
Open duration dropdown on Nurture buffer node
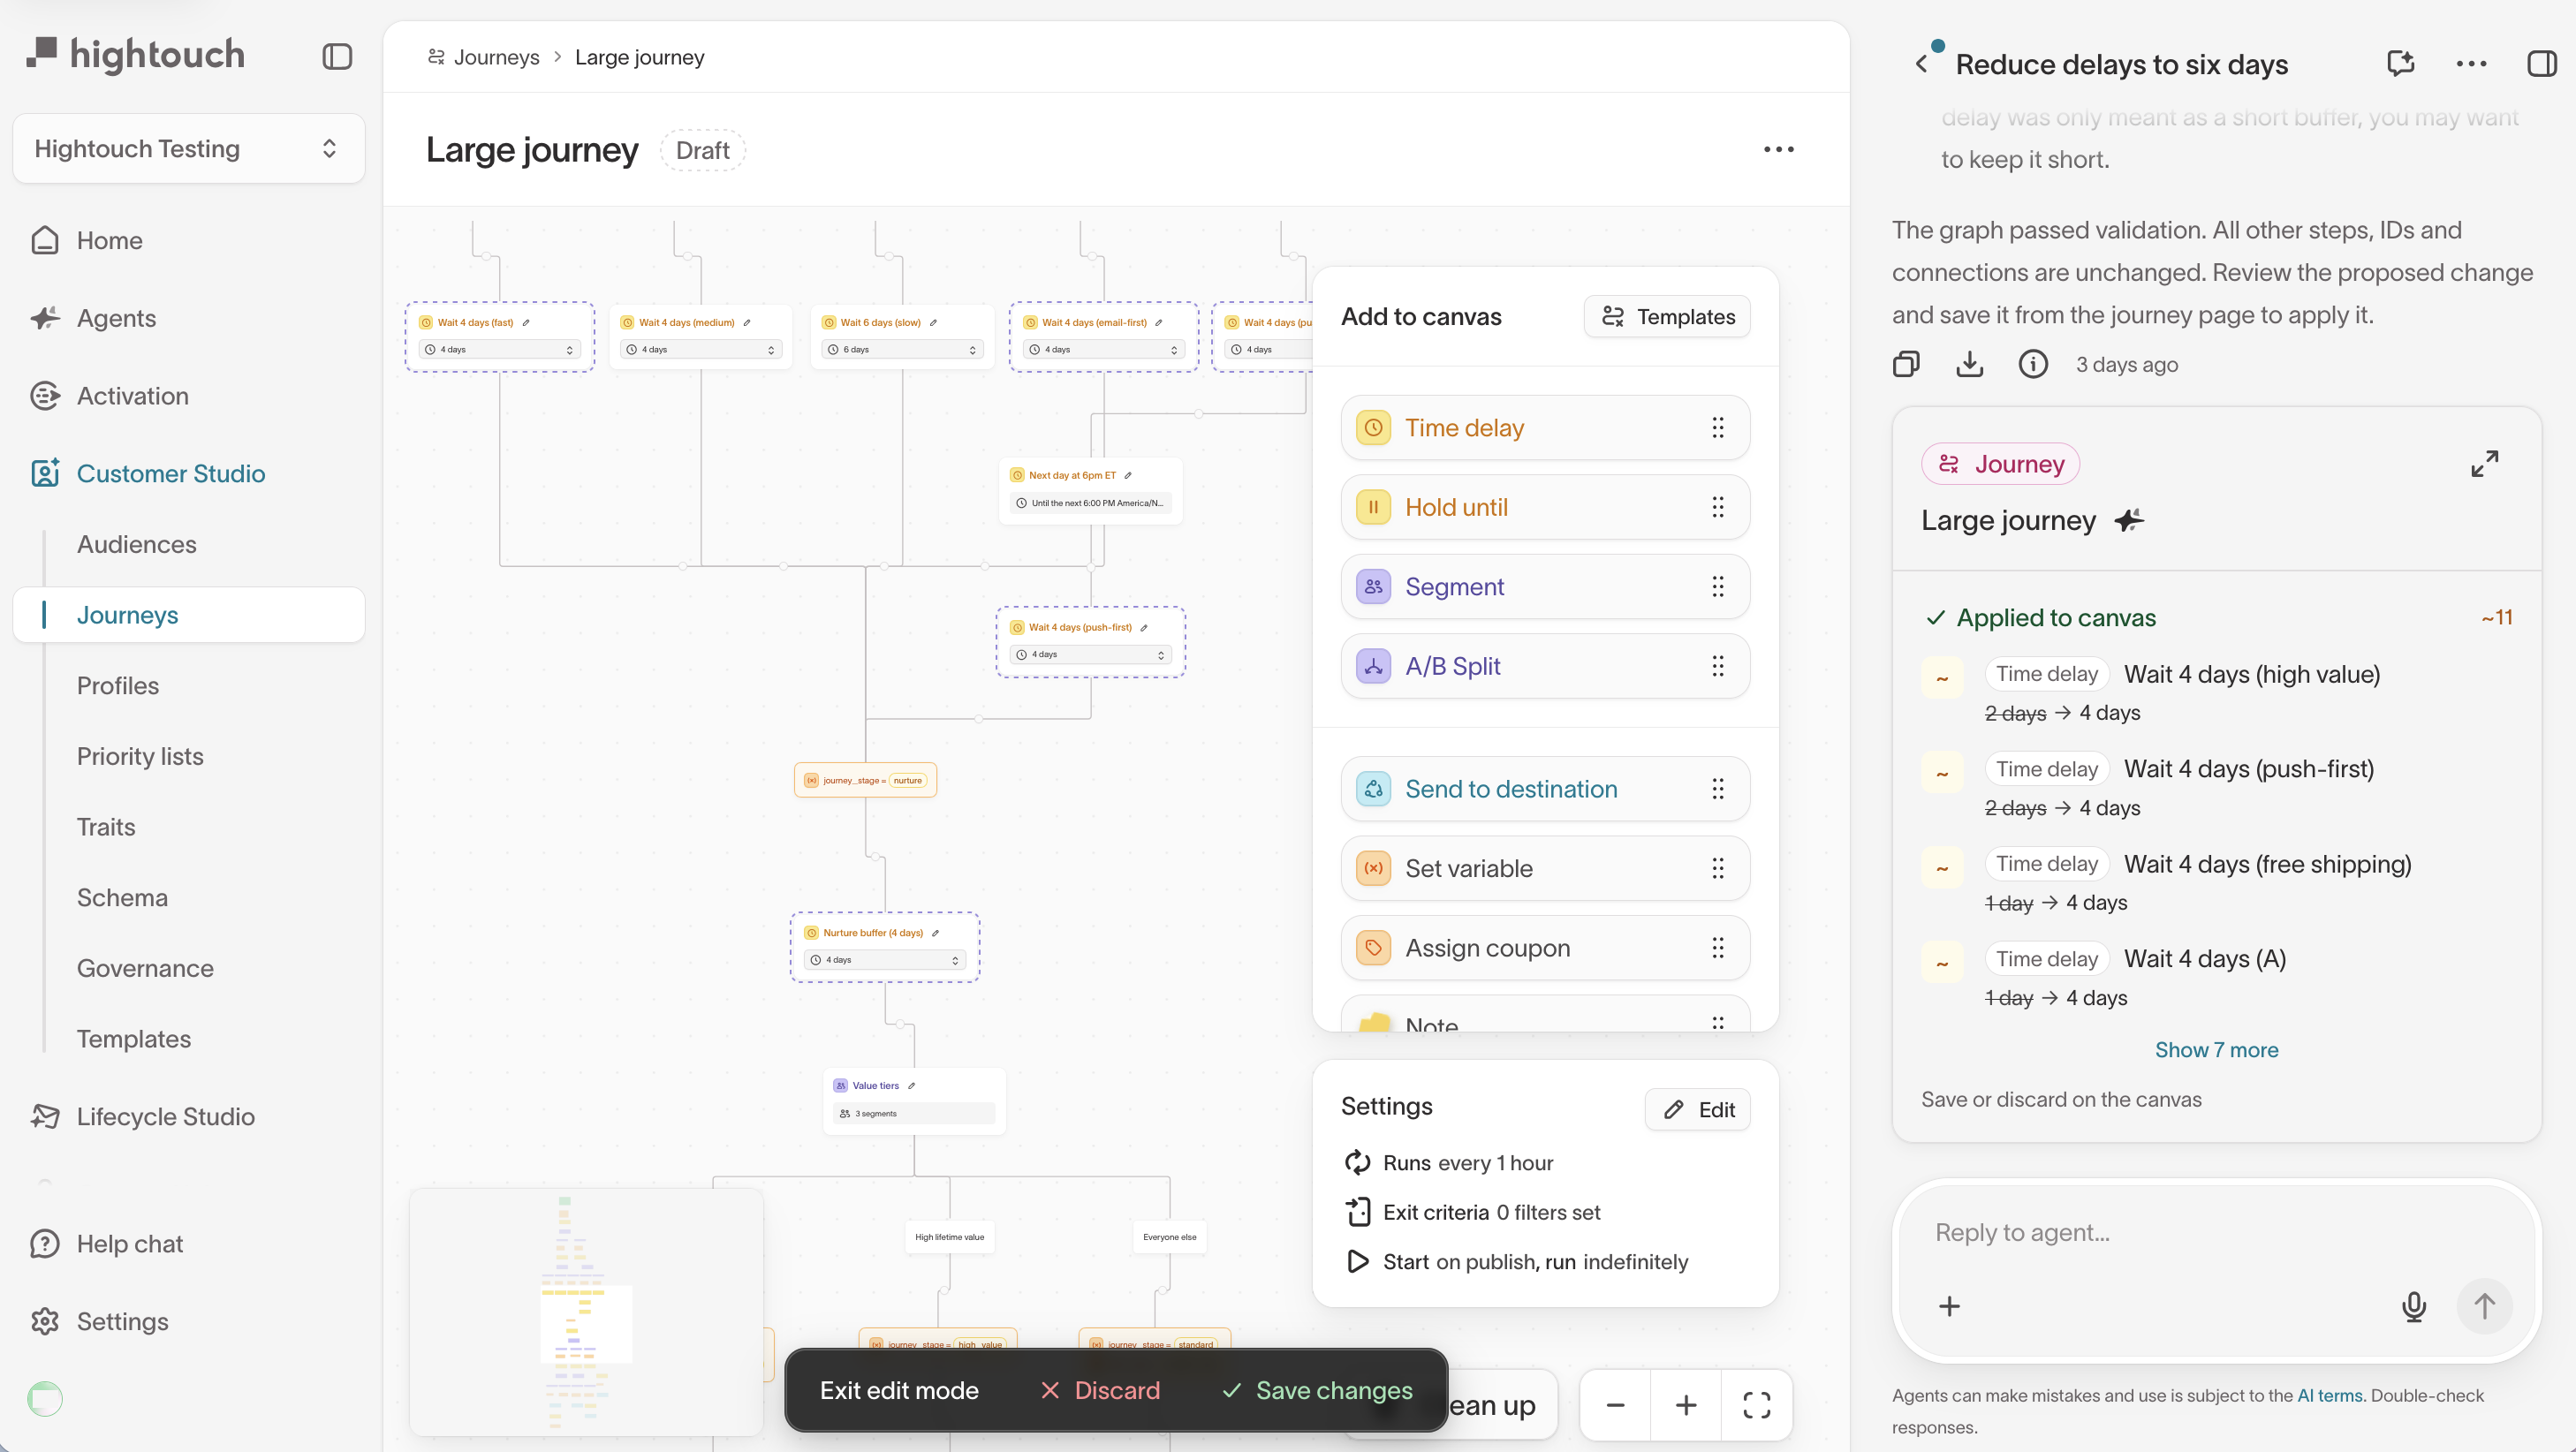click(x=886, y=960)
